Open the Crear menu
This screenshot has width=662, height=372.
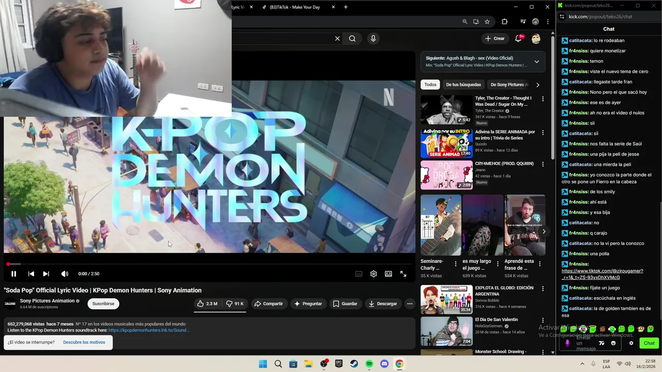(495, 38)
